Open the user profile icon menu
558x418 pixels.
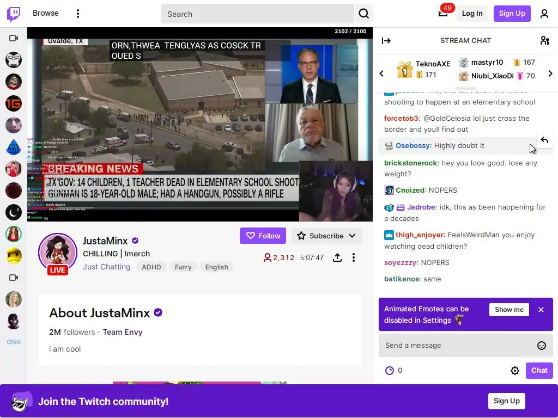point(544,14)
